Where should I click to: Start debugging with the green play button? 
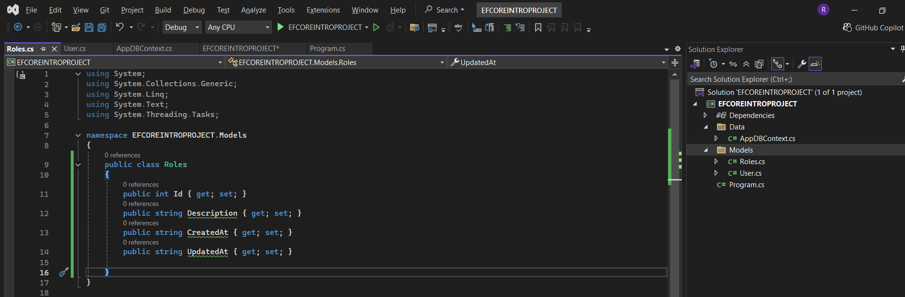pyautogui.click(x=281, y=27)
